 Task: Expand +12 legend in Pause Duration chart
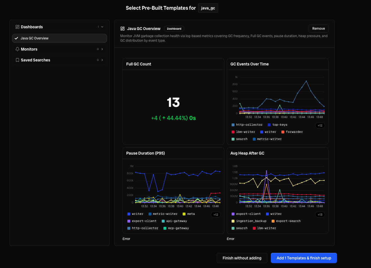216,215
